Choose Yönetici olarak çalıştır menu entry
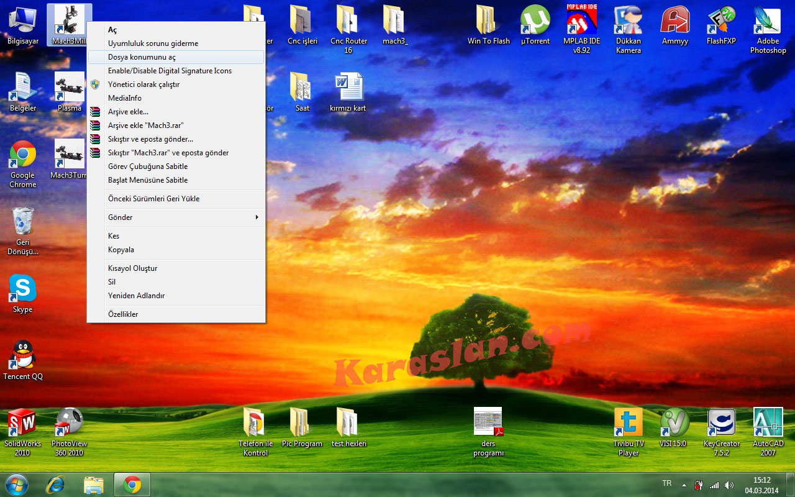Screen dimensions: 795x497 176,84
